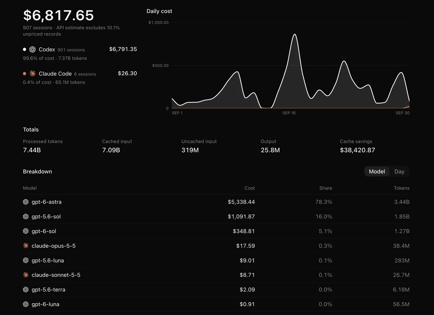434x315 pixels.
Task: Click the Breakdown section heading
Action: pos(38,171)
